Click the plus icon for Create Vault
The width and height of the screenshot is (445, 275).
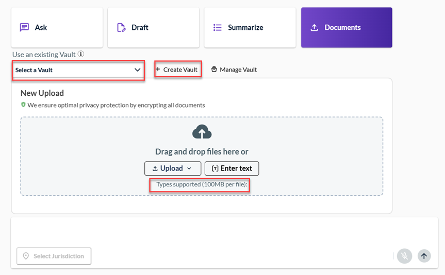tap(158, 70)
